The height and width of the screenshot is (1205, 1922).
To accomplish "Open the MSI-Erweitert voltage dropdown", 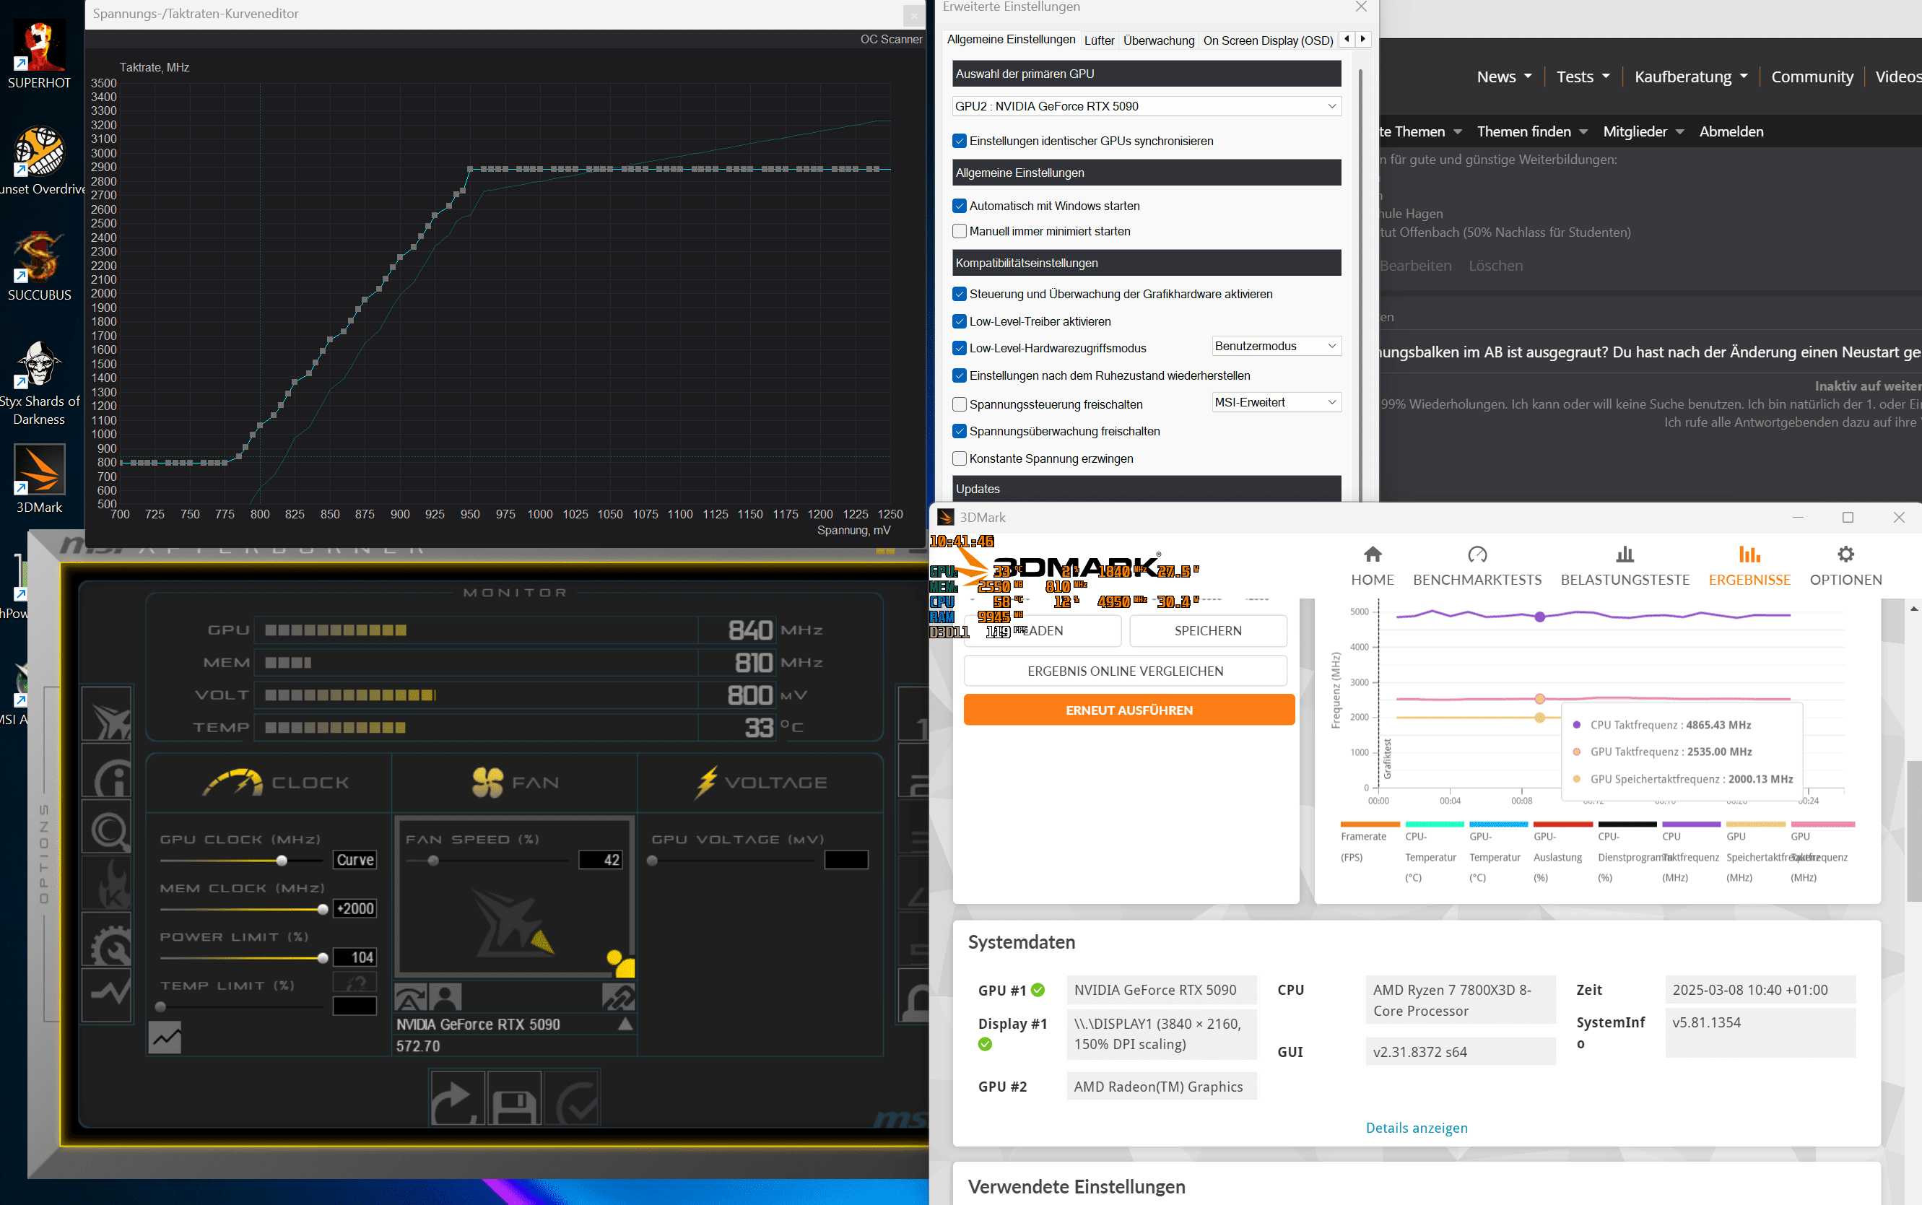I will 1275,404.
